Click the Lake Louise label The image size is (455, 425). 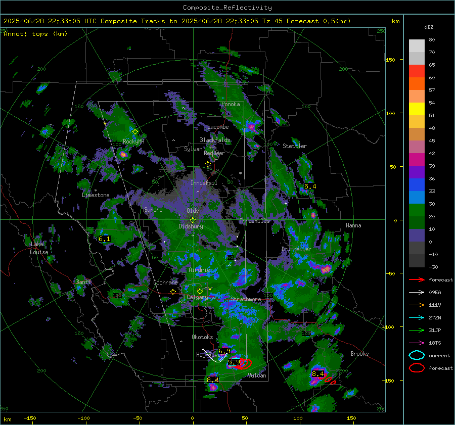point(39,248)
